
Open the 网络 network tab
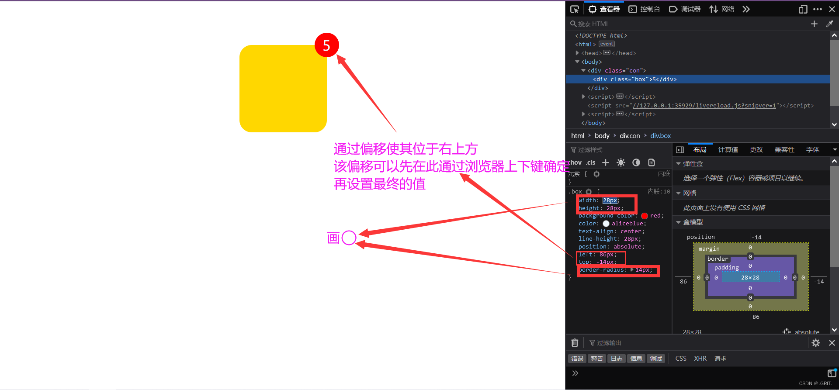click(x=722, y=9)
